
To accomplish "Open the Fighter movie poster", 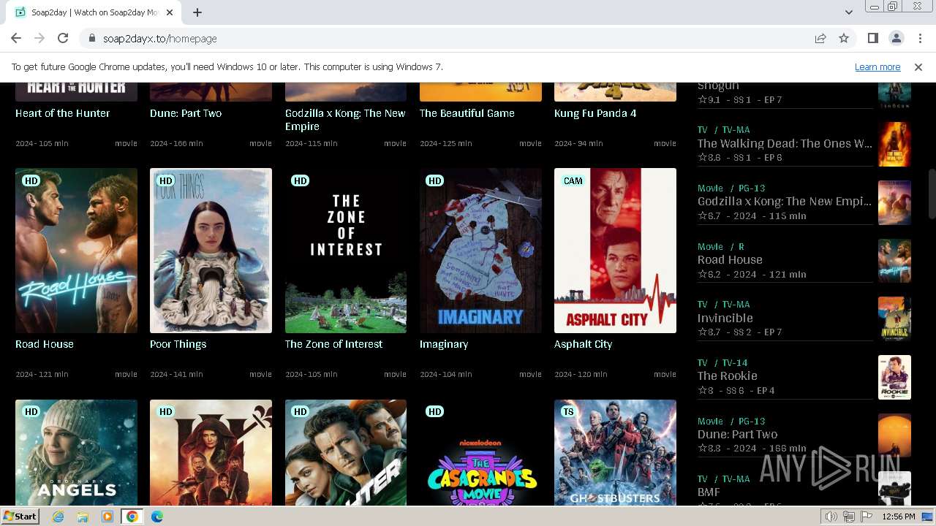I will [346, 452].
